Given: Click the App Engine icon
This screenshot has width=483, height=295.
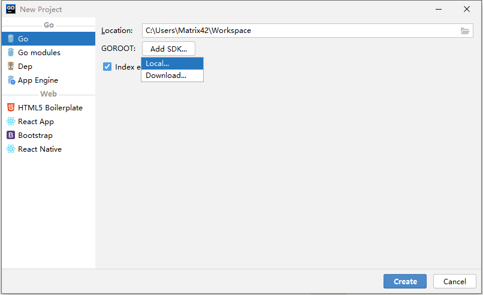Looking at the screenshot, I should (x=11, y=80).
